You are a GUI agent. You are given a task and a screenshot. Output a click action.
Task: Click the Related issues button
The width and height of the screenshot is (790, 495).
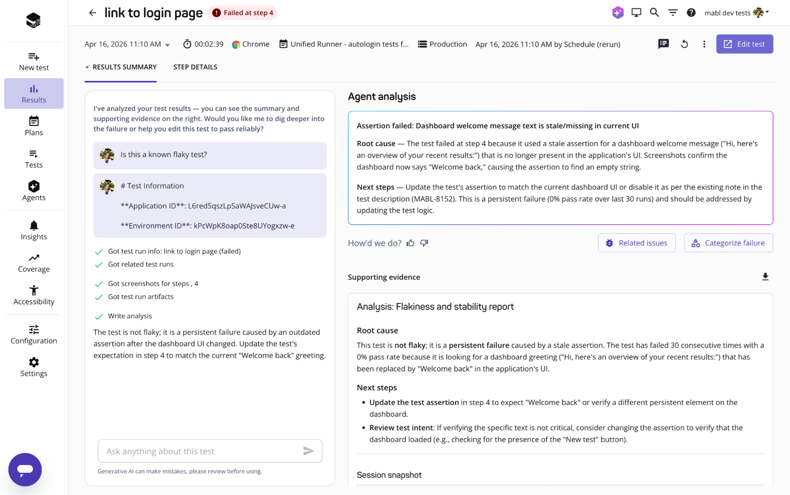click(x=636, y=243)
